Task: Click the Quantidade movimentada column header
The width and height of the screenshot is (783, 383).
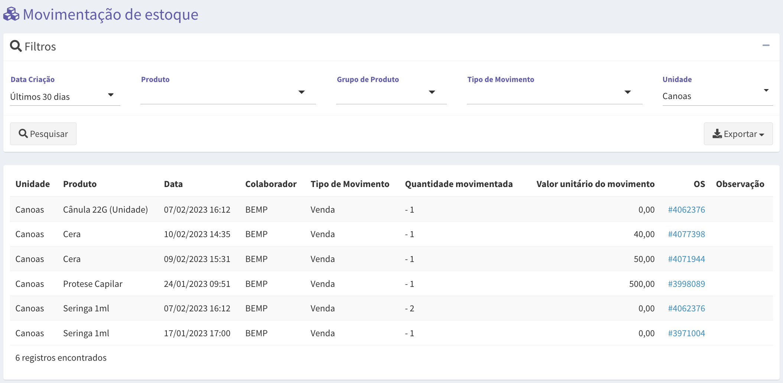Action: [x=459, y=184]
